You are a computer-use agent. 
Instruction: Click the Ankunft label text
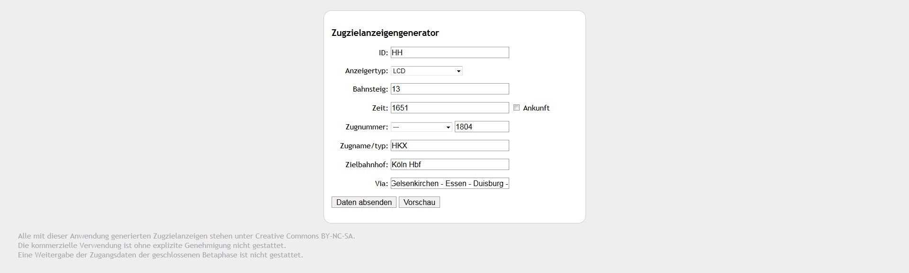(536, 108)
